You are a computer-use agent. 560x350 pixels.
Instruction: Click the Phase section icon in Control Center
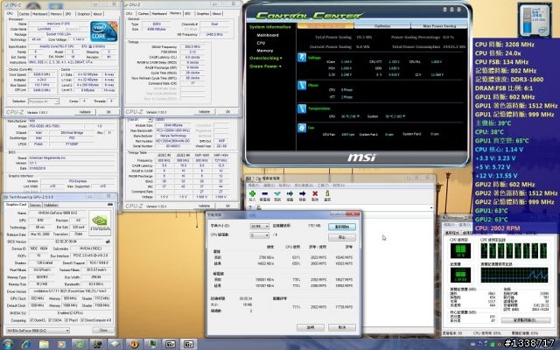click(302, 86)
